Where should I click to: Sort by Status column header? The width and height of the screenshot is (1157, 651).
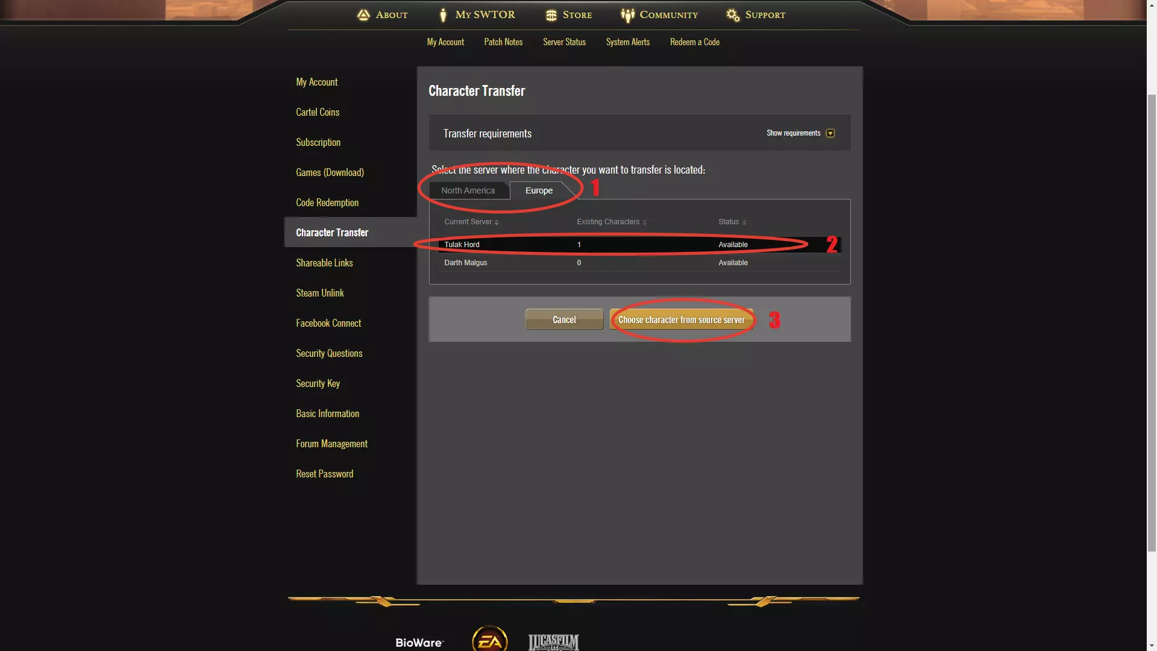[732, 222]
